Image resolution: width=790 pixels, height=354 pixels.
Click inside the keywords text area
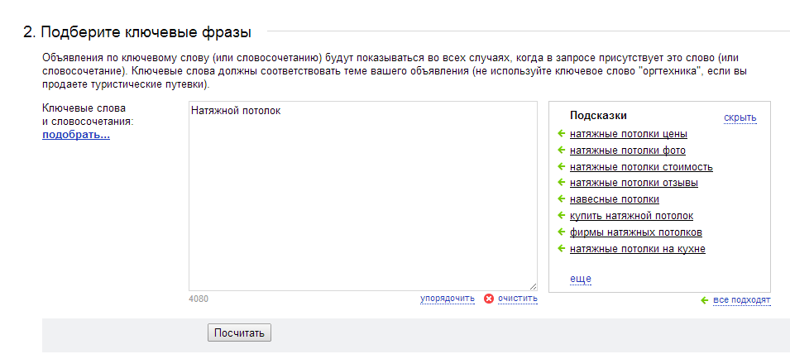(x=363, y=196)
